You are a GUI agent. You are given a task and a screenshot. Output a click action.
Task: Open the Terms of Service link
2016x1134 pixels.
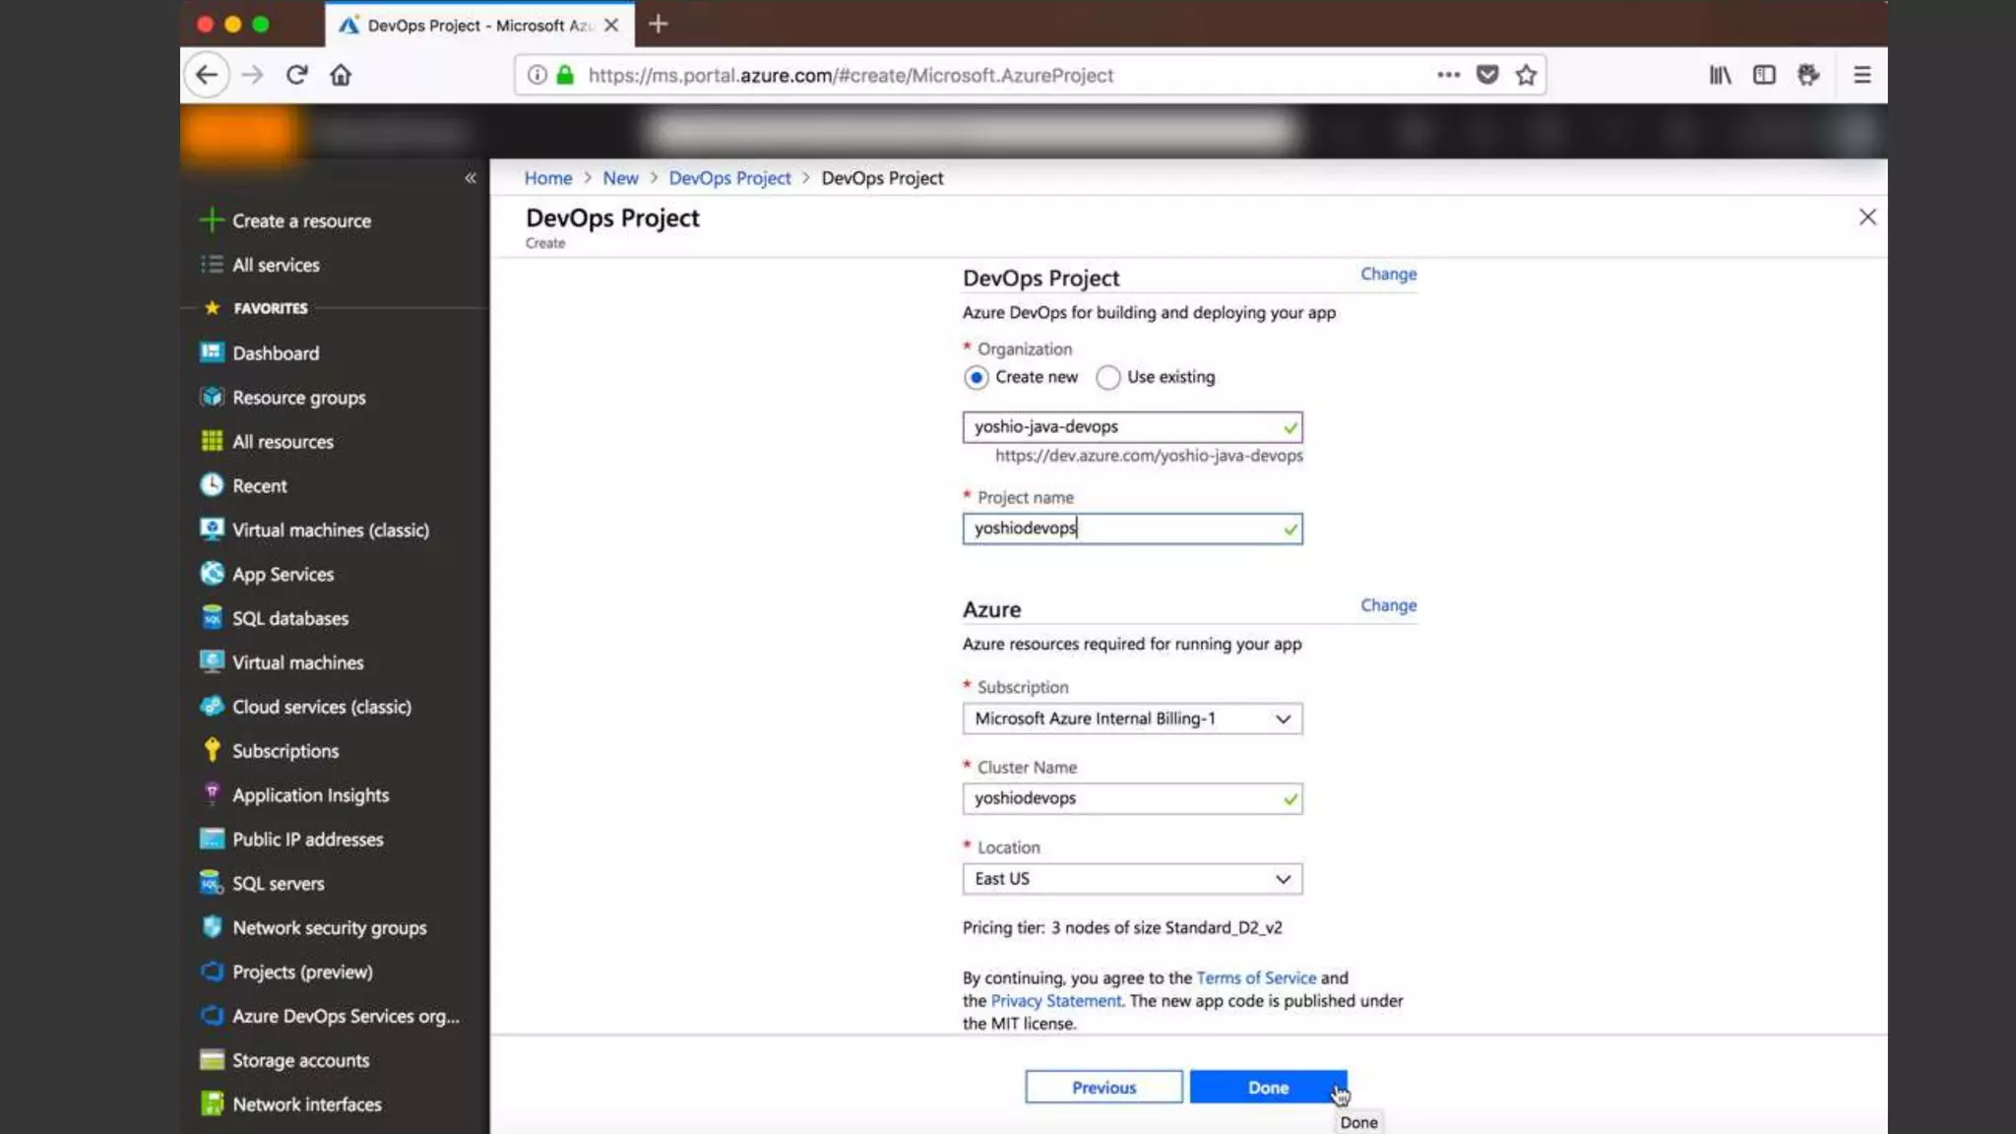coord(1256,977)
